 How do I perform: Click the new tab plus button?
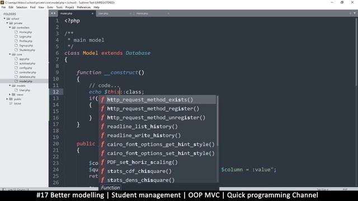tap(350, 13)
